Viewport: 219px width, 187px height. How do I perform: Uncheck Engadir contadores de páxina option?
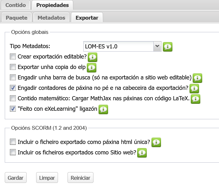13,88
